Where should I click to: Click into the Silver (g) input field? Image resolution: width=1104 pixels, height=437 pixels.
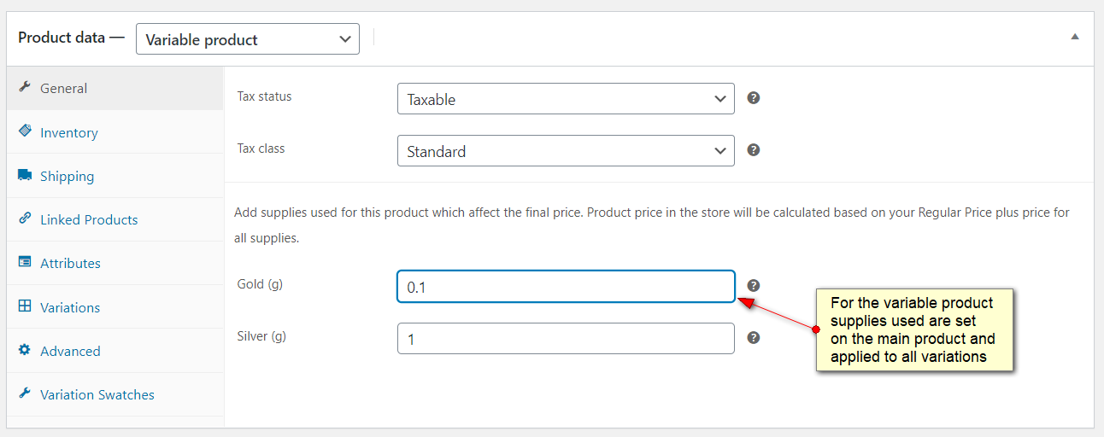click(566, 339)
